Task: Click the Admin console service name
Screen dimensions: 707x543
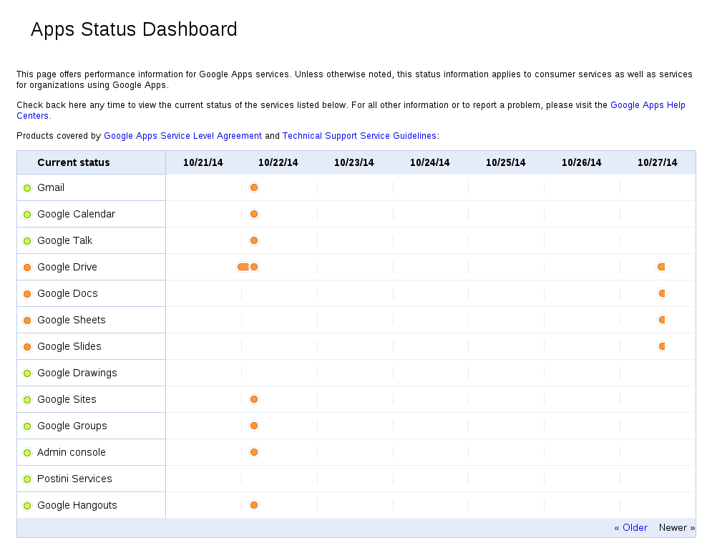Action: pyautogui.click(x=72, y=452)
